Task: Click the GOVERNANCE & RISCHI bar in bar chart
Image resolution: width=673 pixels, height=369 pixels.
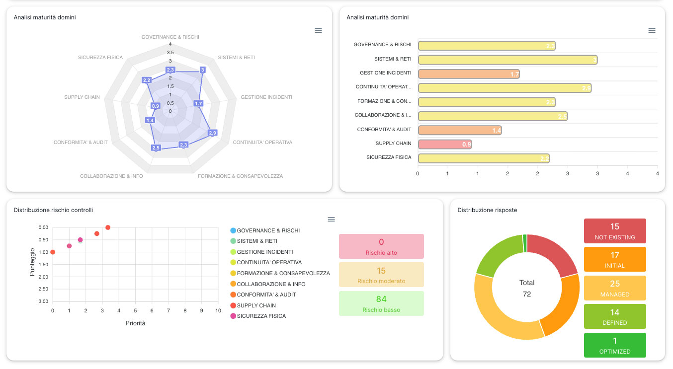Action: [x=487, y=46]
